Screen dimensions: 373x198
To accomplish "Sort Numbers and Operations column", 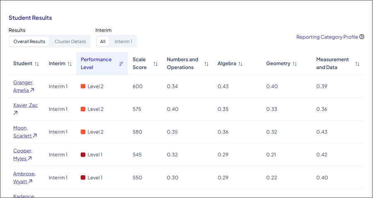I will pyautogui.click(x=206, y=64).
